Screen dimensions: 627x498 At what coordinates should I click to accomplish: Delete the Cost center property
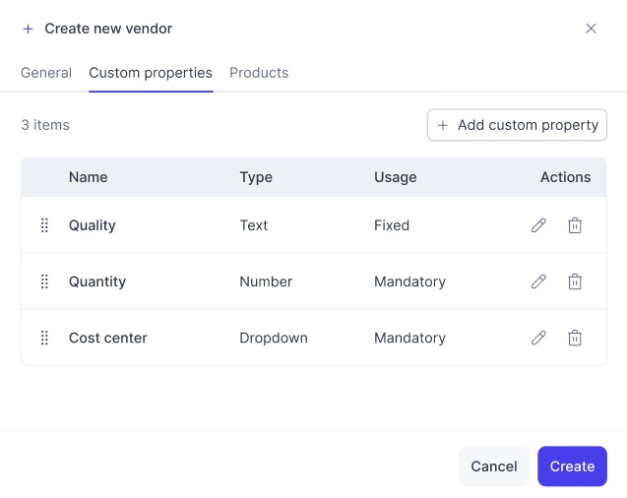pos(575,339)
